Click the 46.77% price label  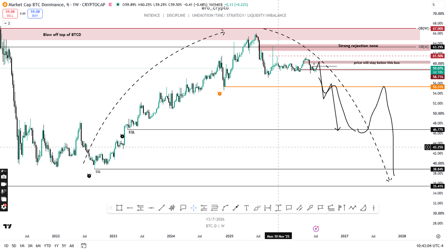click(437, 130)
